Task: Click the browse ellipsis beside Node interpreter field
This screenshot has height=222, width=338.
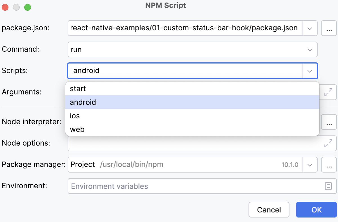Action: click(x=329, y=122)
